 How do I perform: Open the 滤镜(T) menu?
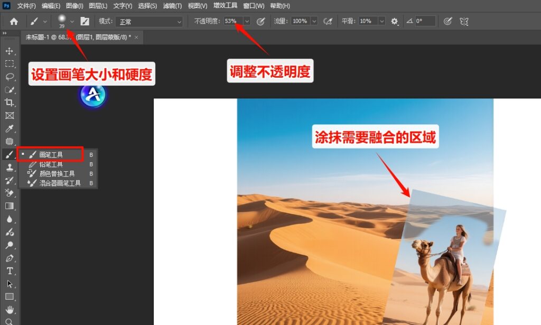point(172,6)
